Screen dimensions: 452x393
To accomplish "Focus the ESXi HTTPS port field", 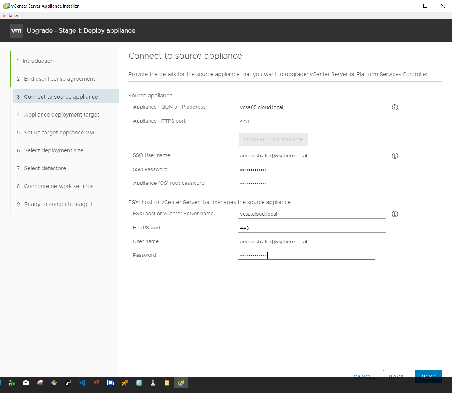I will click(x=312, y=228).
